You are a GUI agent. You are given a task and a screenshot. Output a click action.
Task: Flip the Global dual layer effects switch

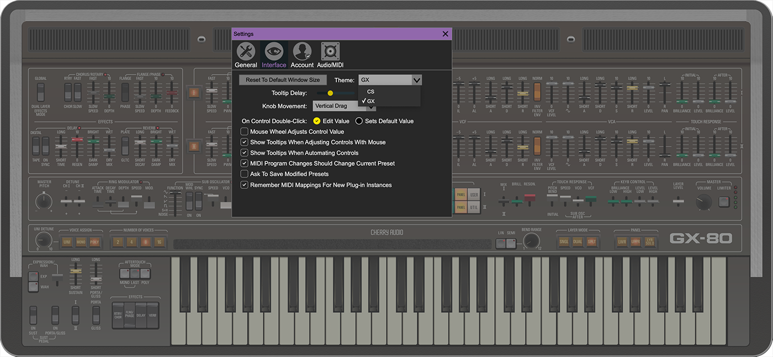[x=40, y=92]
